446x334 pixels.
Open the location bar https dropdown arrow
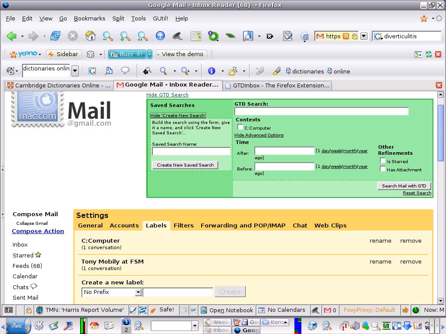tap(364, 37)
